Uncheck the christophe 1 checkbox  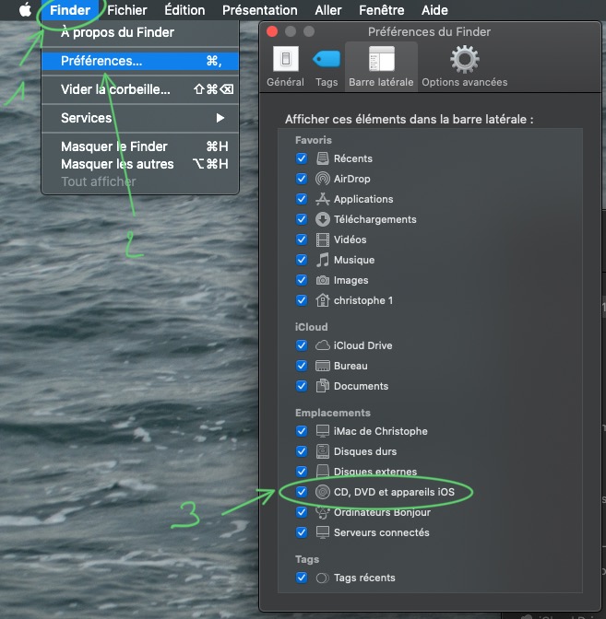tap(302, 300)
